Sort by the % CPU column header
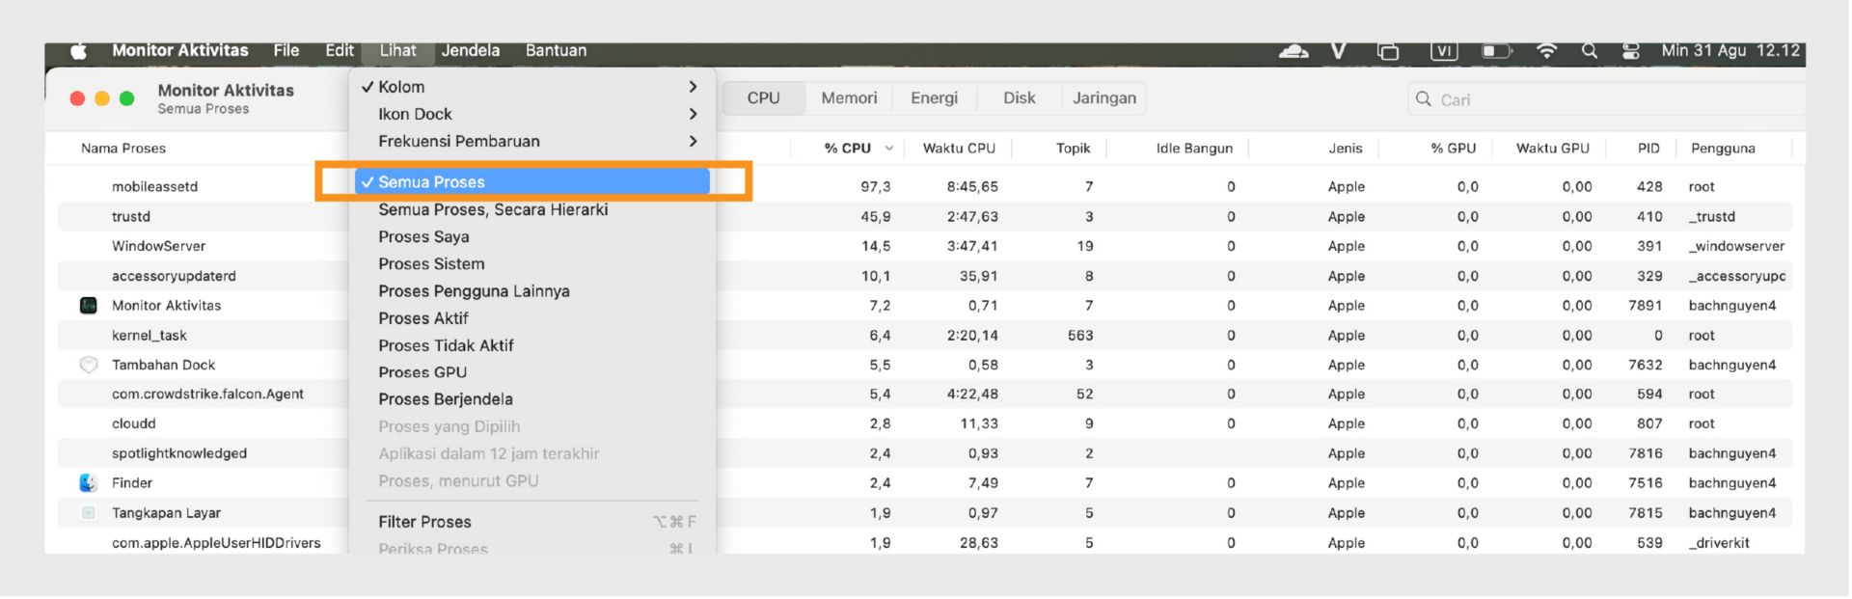 pos(848,149)
